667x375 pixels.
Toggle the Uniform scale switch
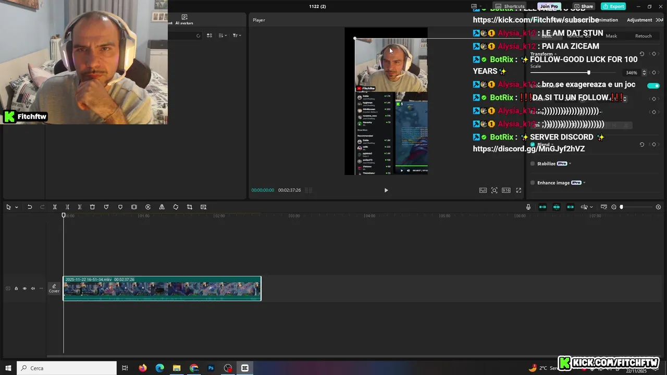653,85
